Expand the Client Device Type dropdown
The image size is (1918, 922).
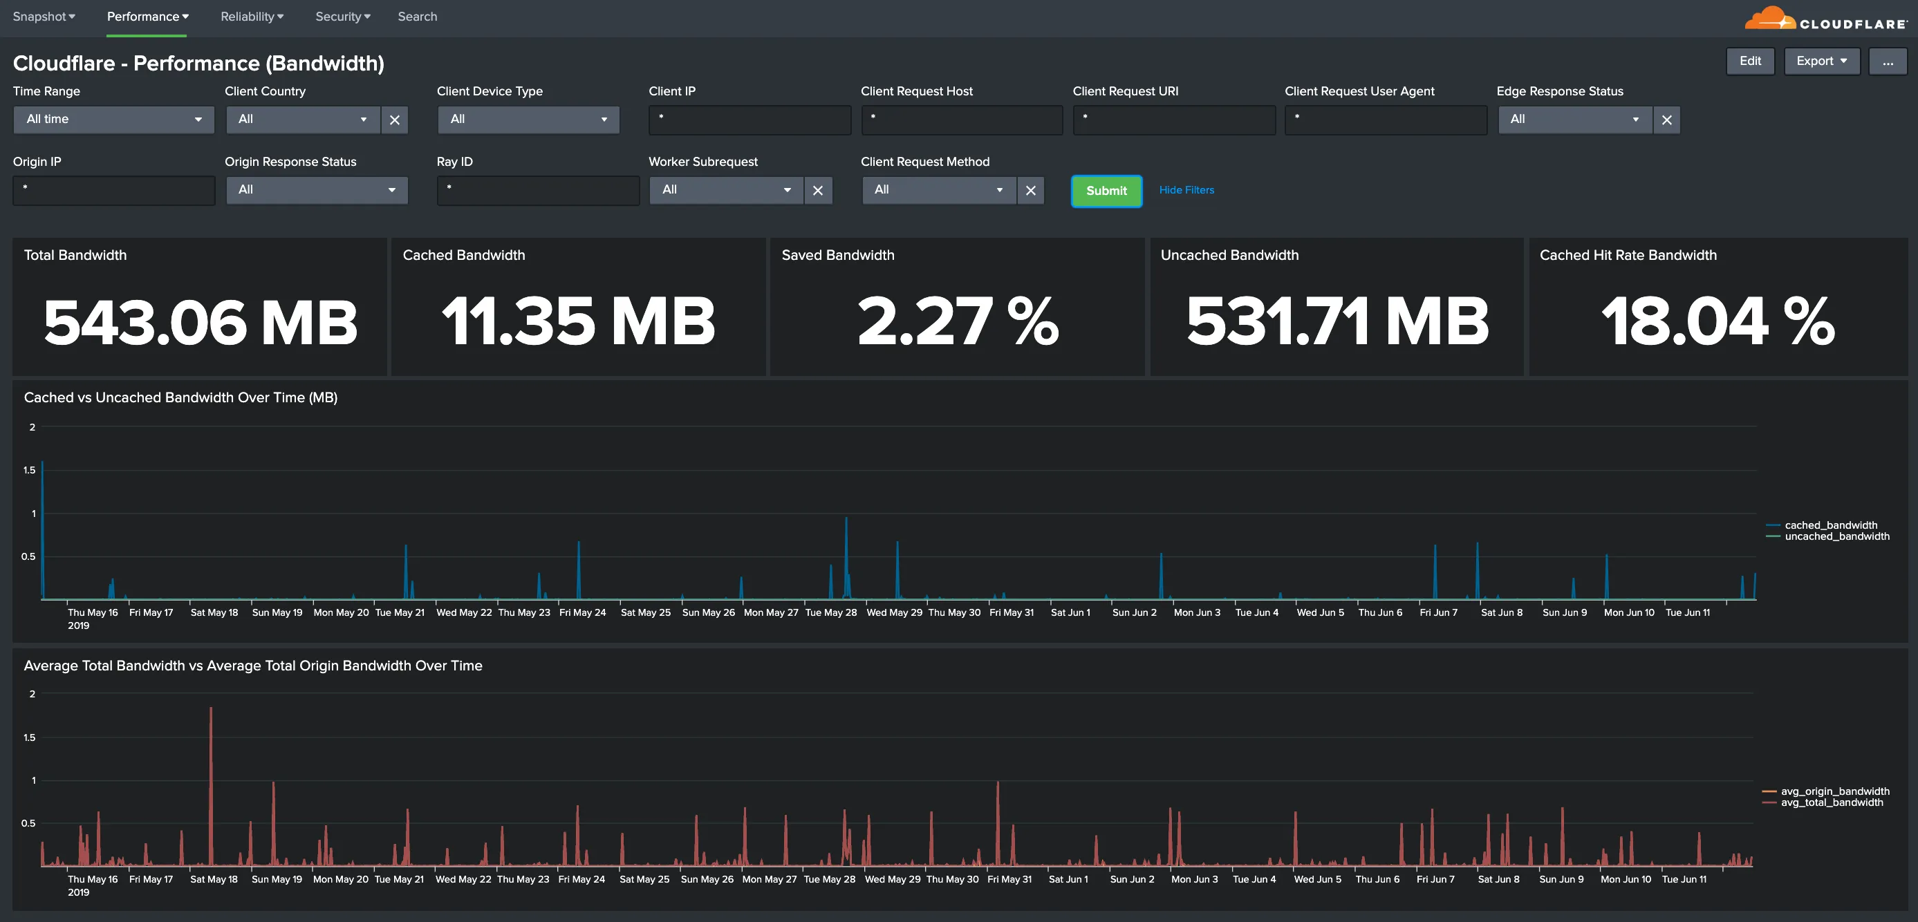528,119
